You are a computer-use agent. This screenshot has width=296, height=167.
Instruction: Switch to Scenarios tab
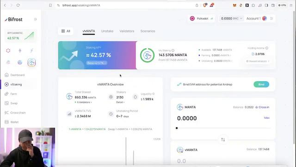point(148,31)
